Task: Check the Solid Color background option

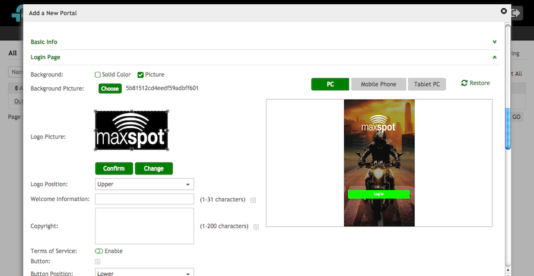Action: coord(98,75)
